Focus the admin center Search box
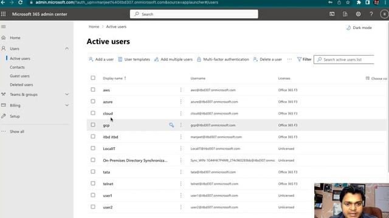The image size is (389, 218). point(194,14)
